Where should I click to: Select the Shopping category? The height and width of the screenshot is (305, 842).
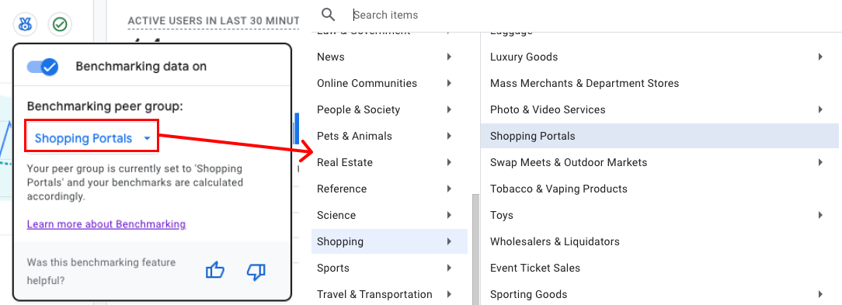pyautogui.click(x=389, y=241)
